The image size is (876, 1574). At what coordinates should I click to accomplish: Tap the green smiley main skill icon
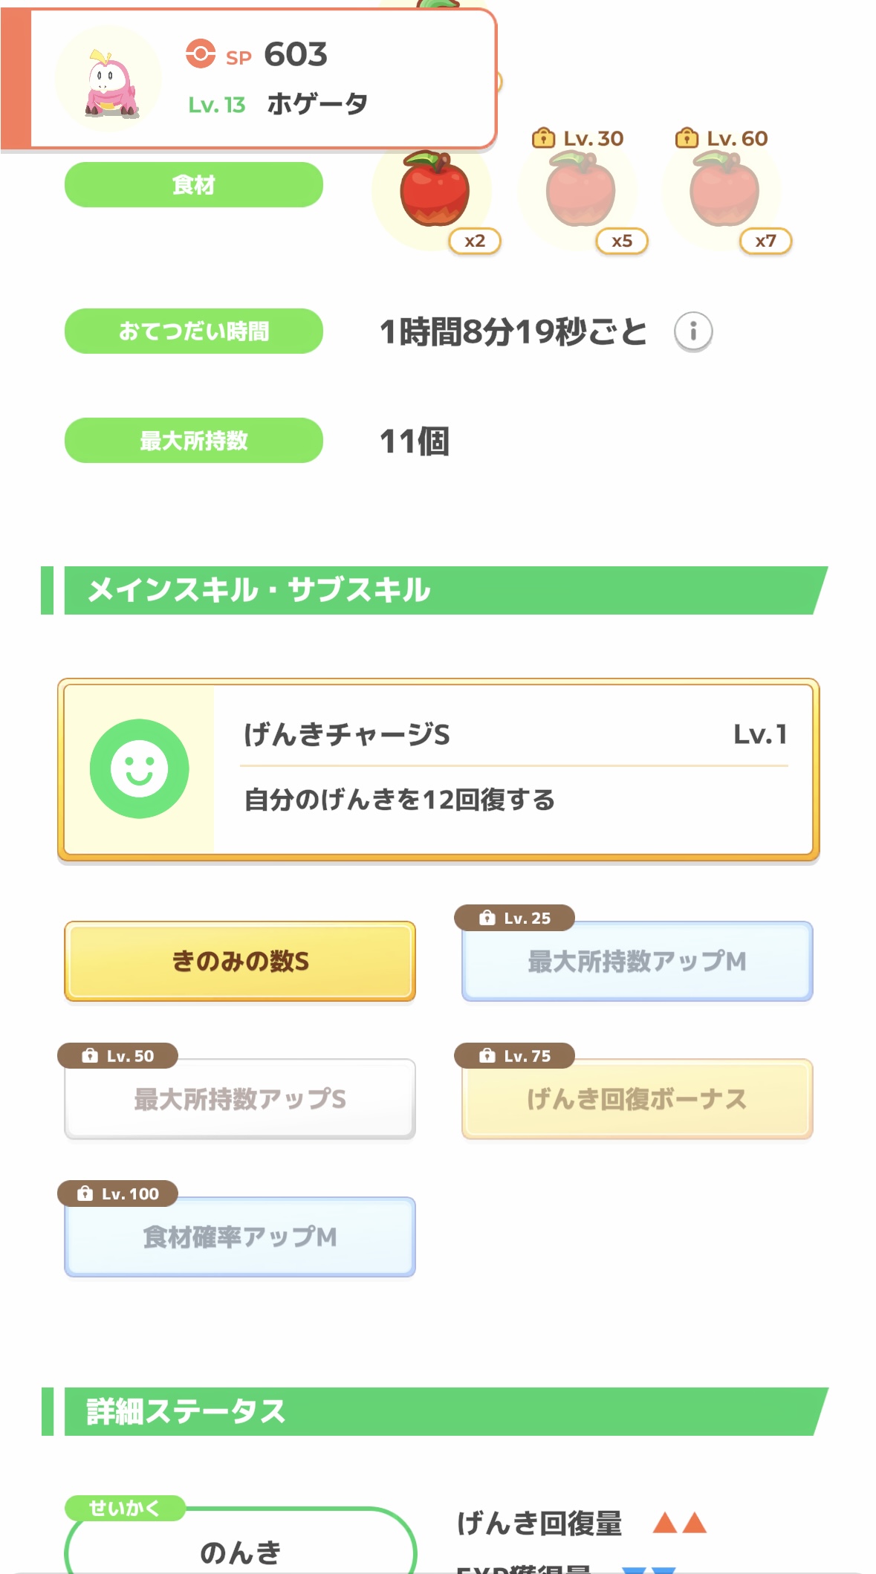click(x=139, y=768)
